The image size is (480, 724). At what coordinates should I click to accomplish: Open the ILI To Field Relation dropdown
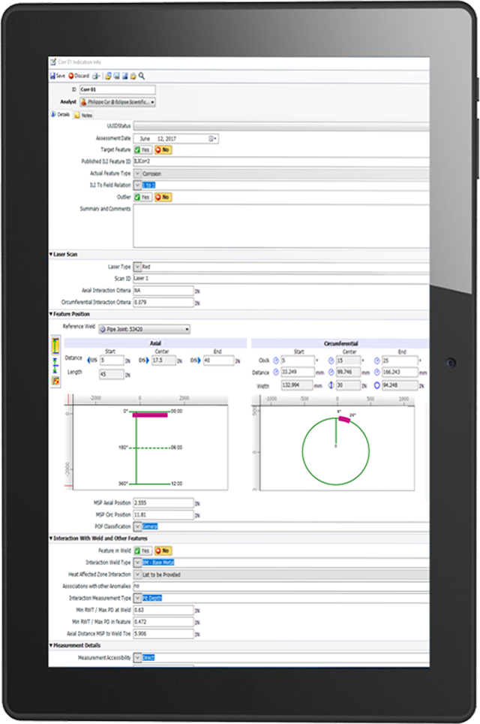(x=137, y=186)
